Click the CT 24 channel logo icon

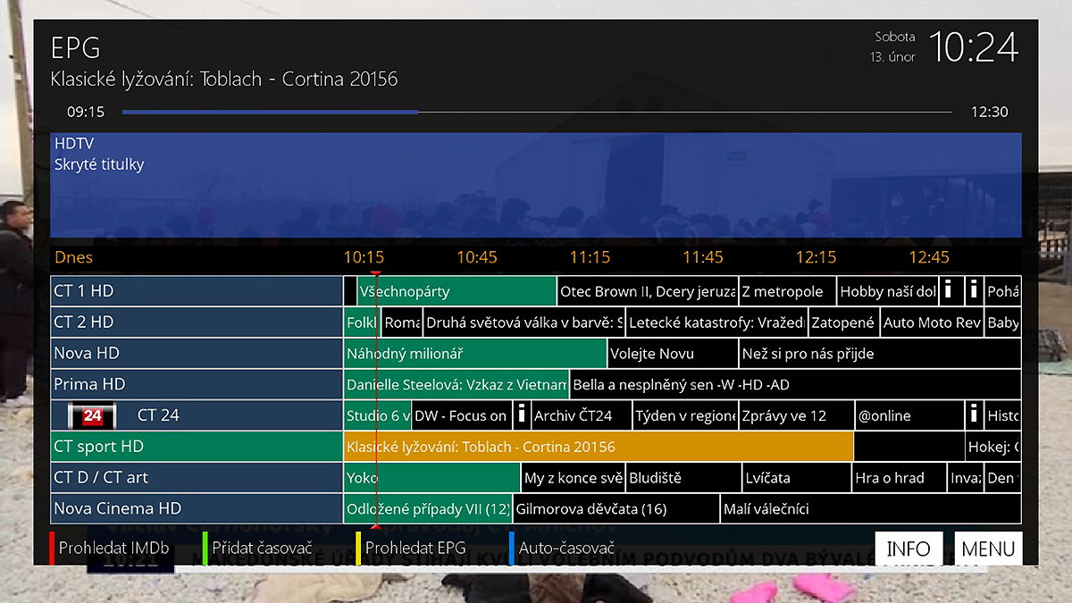[x=94, y=415]
